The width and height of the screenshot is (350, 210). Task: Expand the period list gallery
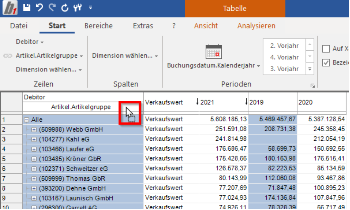pyautogui.click(x=310, y=69)
